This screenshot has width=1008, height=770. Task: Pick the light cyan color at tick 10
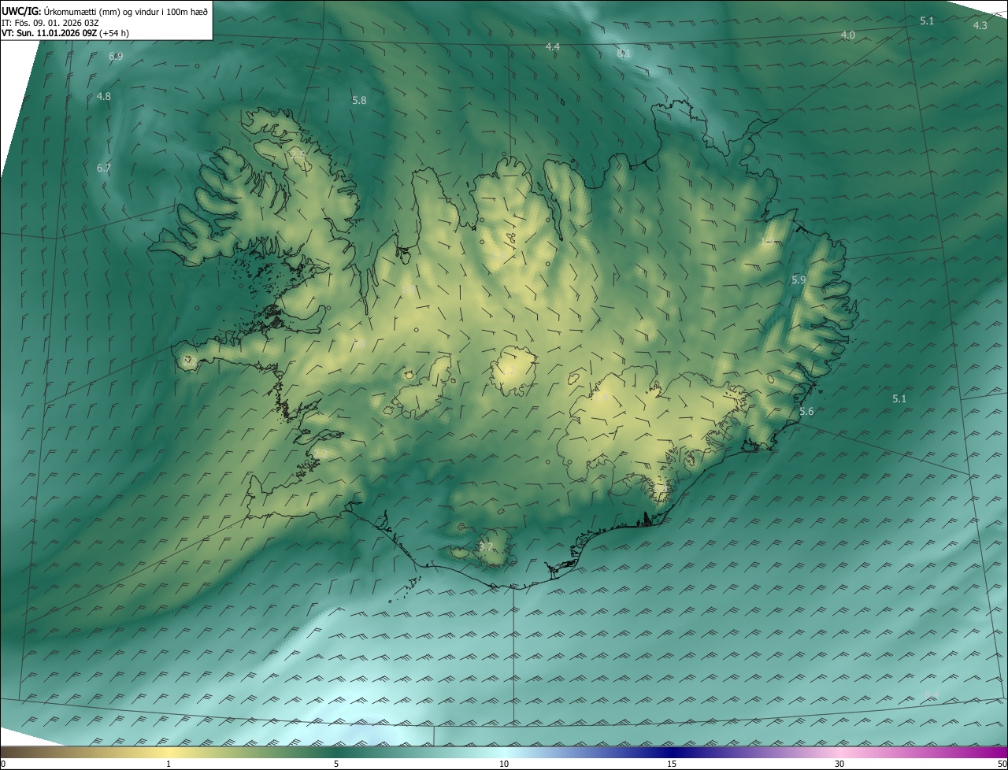pyautogui.click(x=504, y=752)
